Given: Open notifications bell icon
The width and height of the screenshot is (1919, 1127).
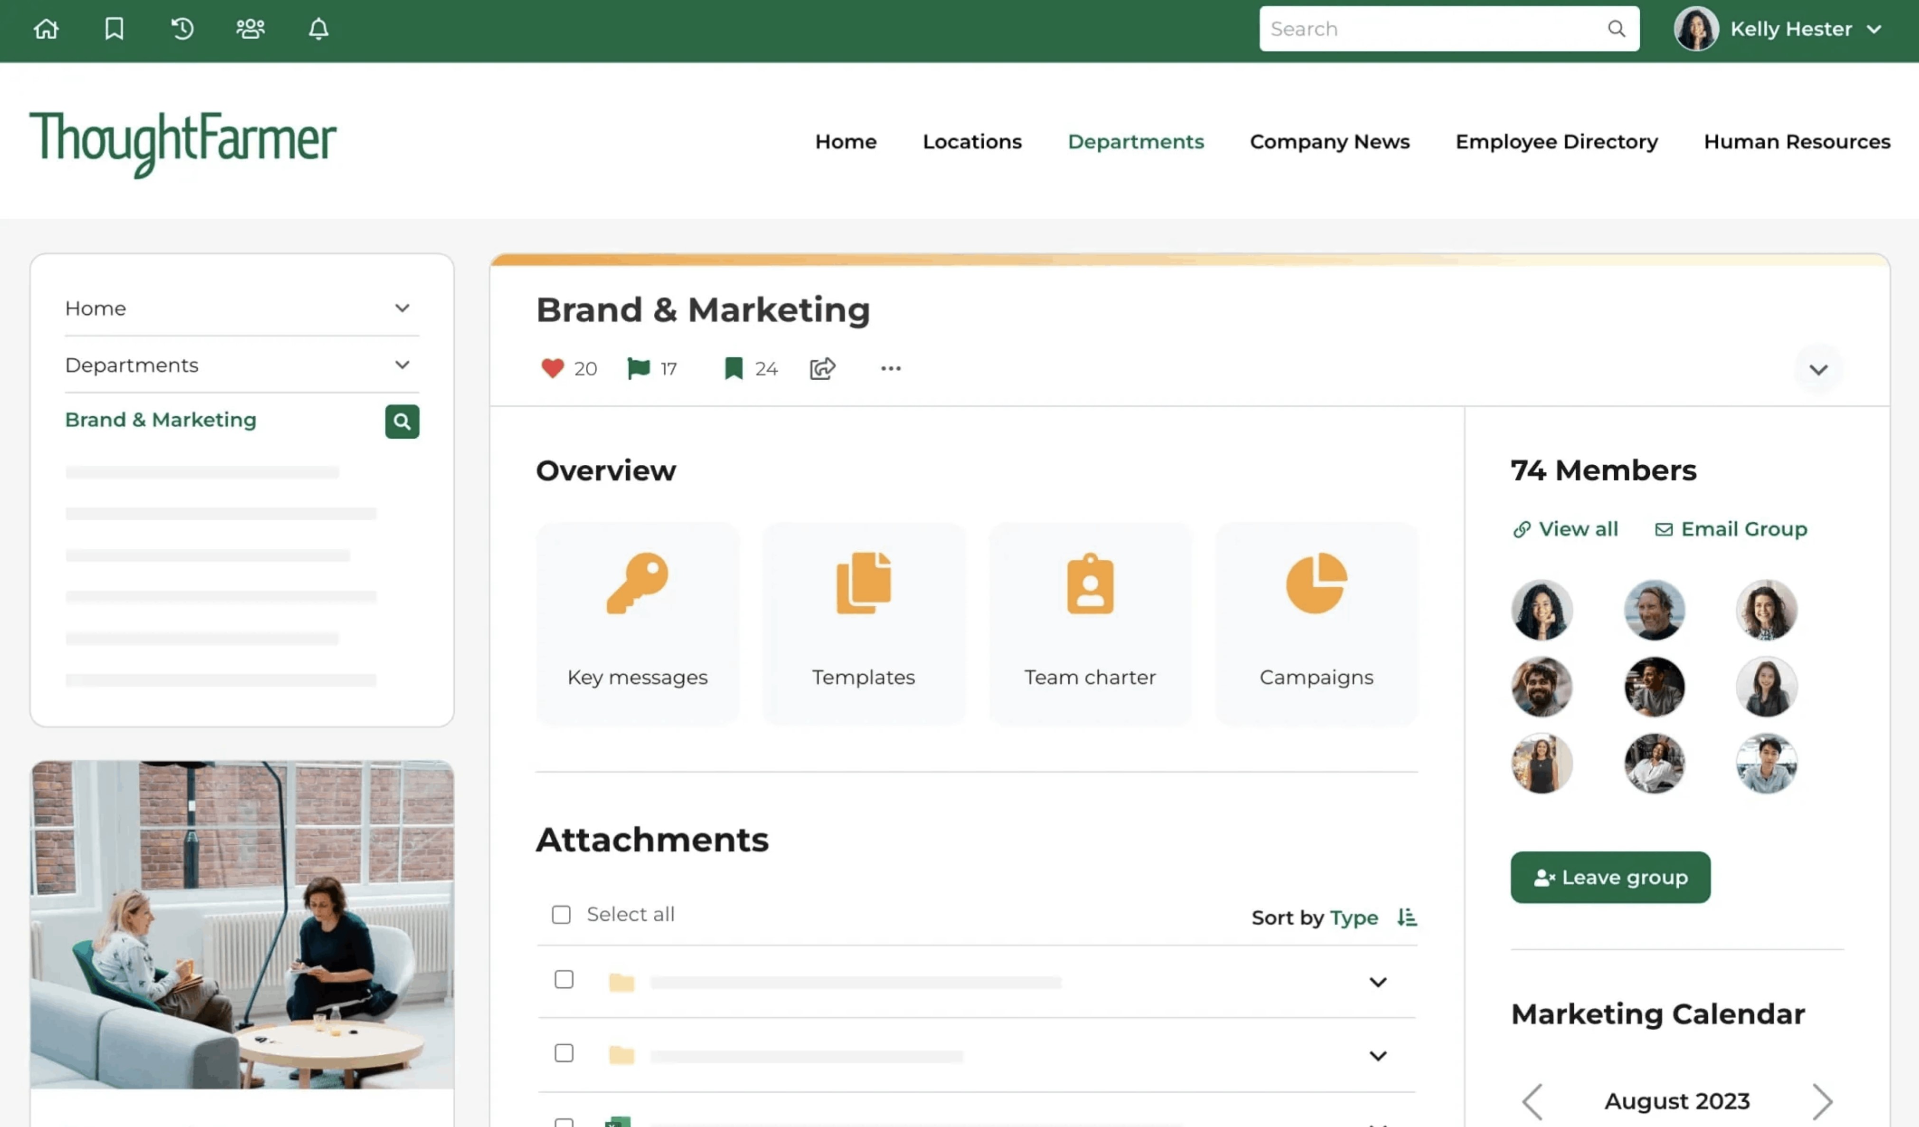Looking at the screenshot, I should (x=318, y=29).
